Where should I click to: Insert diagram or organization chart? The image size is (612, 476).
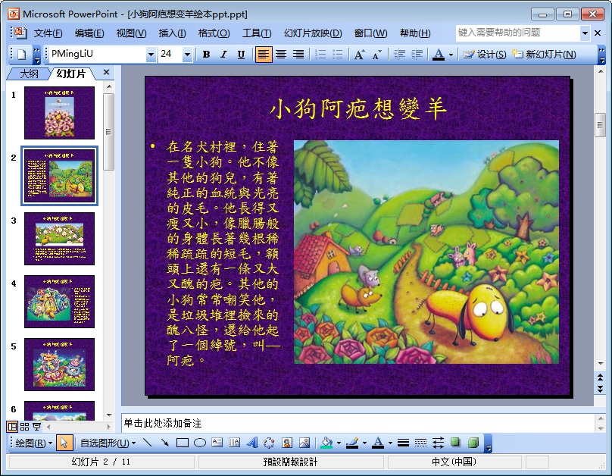(x=270, y=443)
